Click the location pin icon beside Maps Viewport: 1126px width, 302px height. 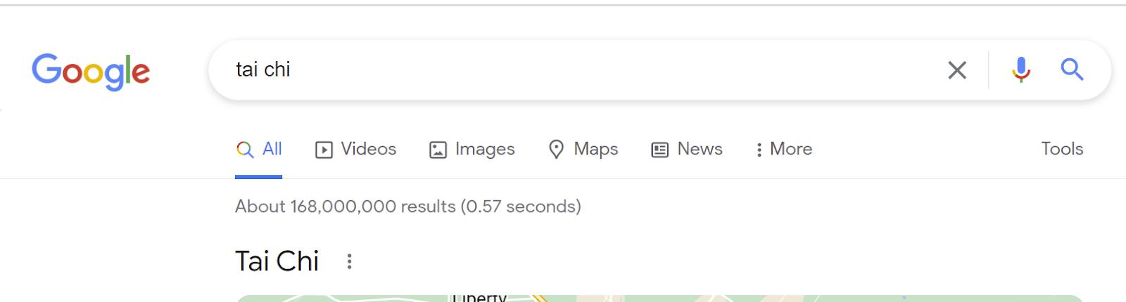[x=556, y=150]
